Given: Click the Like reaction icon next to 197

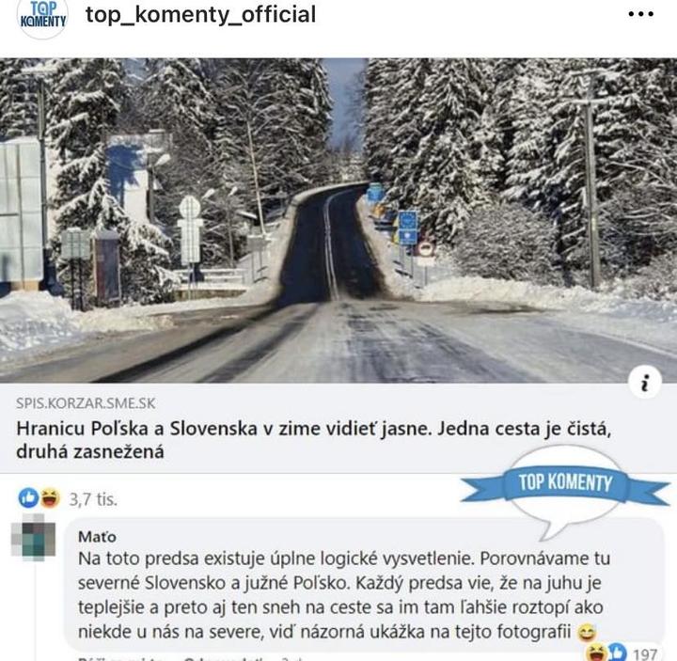Looking at the screenshot, I should click(x=617, y=653).
